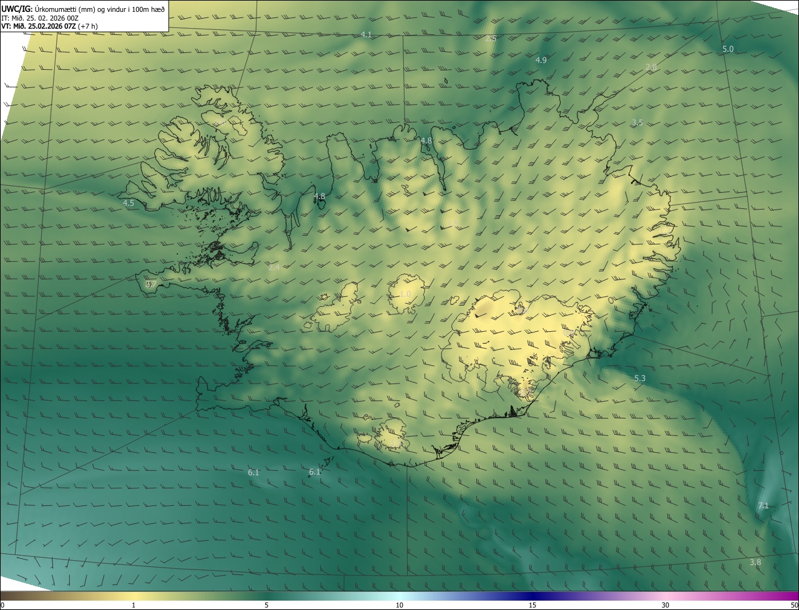The height and width of the screenshot is (610, 799).
Task: Select the 7.1 value label
Action: [x=763, y=506]
